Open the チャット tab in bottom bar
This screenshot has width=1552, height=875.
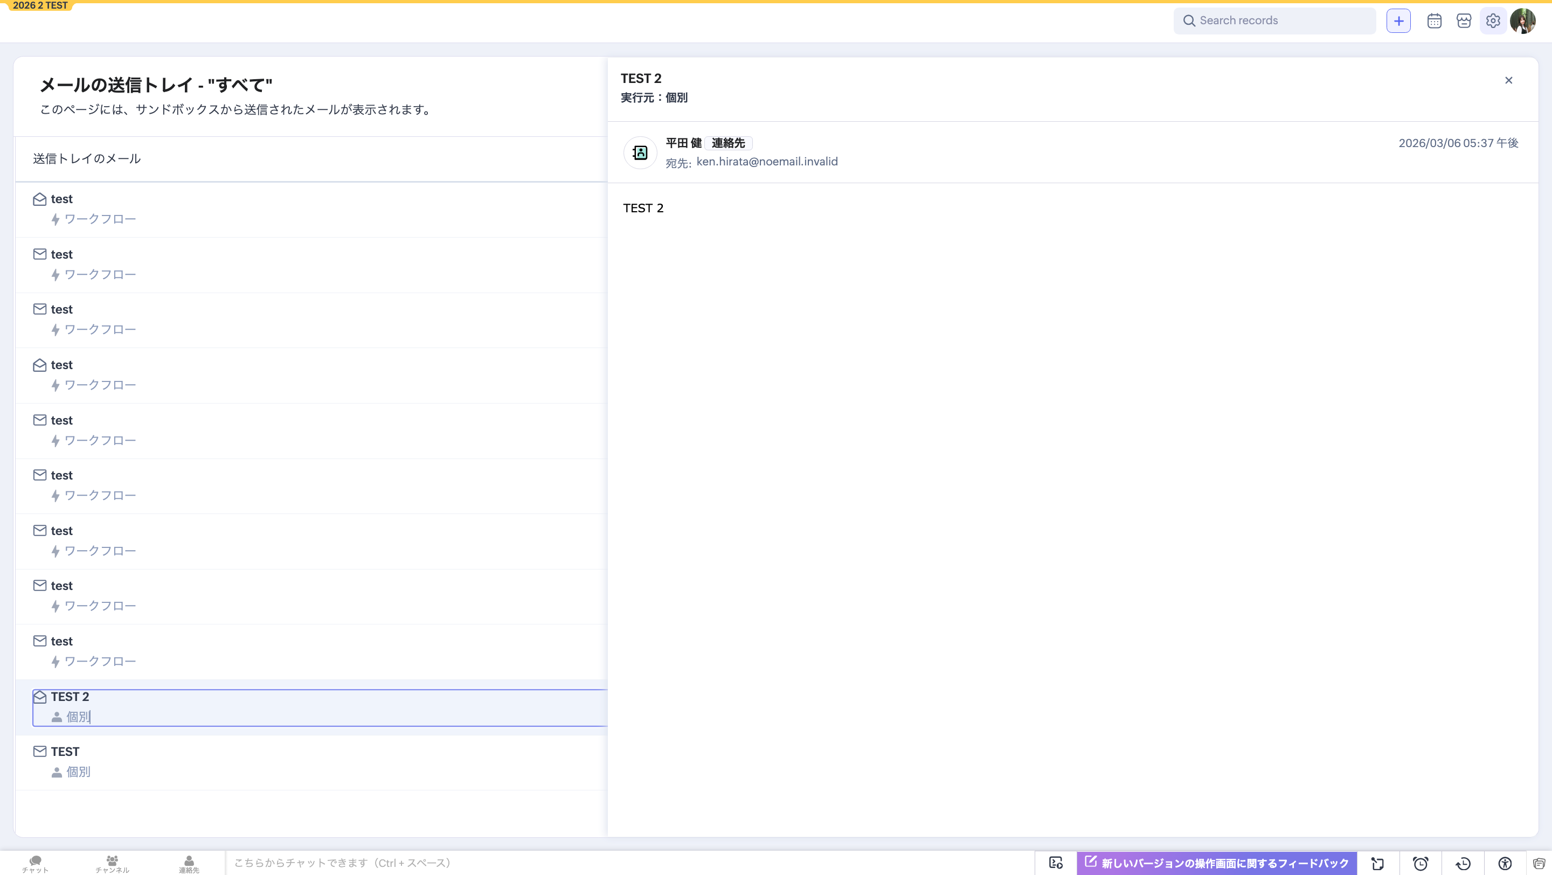tap(35, 863)
